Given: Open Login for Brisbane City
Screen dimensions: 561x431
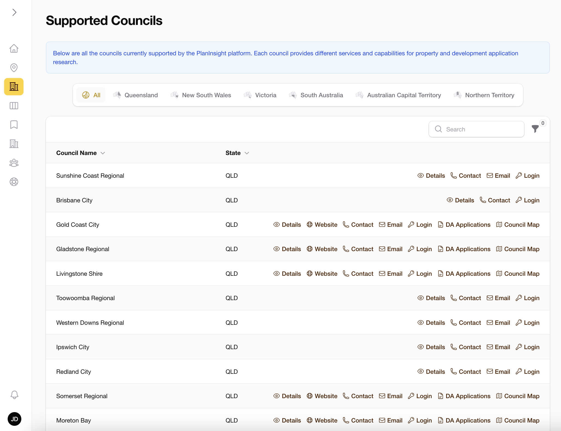Looking at the screenshot, I should (527, 200).
